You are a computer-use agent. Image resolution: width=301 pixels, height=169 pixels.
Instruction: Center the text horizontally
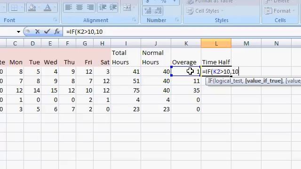pyautogui.click(x=79, y=8)
